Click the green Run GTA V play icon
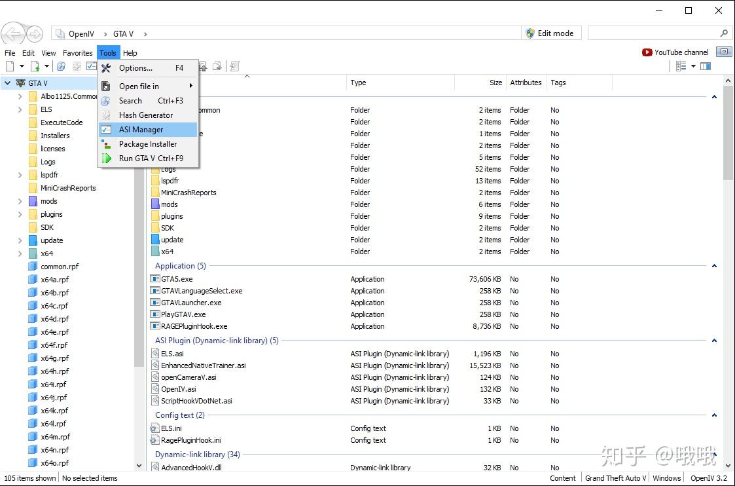The width and height of the screenshot is (735, 486). pyautogui.click(x=107, y=159)
